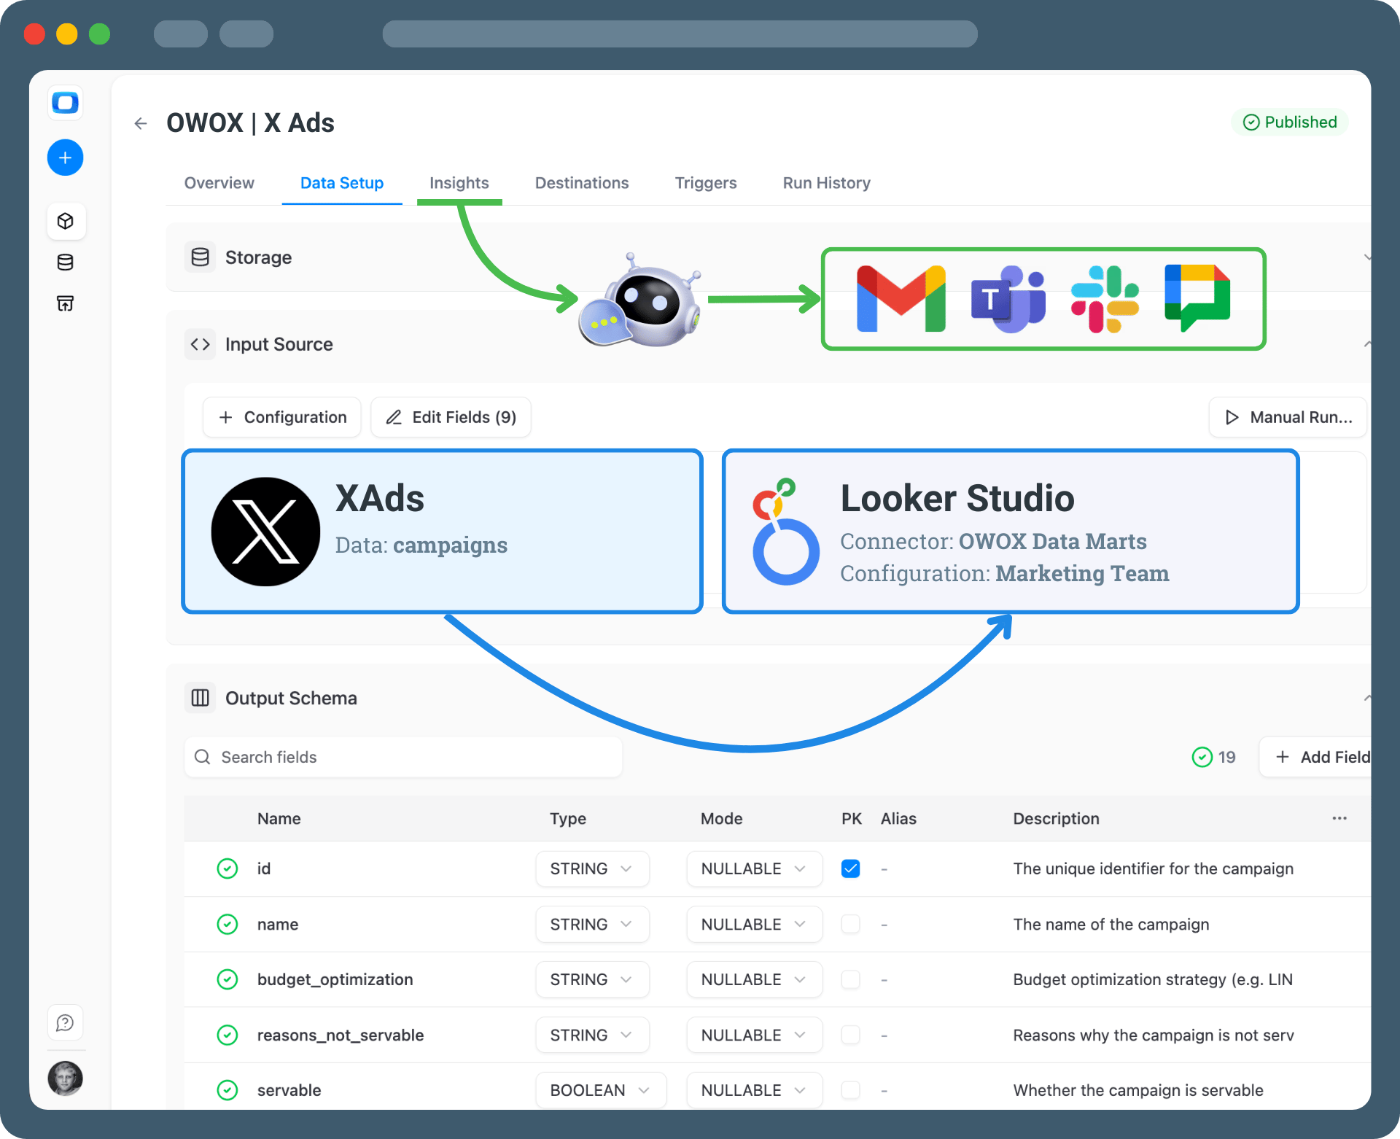Viewport: 1400px width, 1139px height.
Task: Click the archive destinations sidebar icon
Action: point(65,303)
